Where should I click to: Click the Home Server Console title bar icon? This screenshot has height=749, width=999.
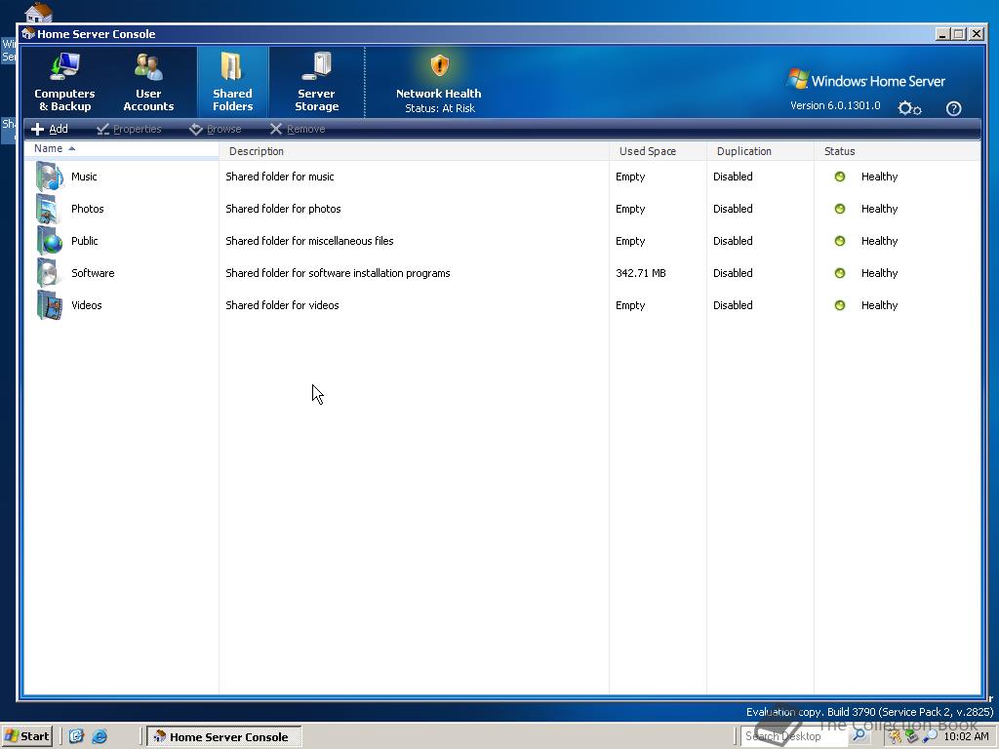[x=28, y=34]
